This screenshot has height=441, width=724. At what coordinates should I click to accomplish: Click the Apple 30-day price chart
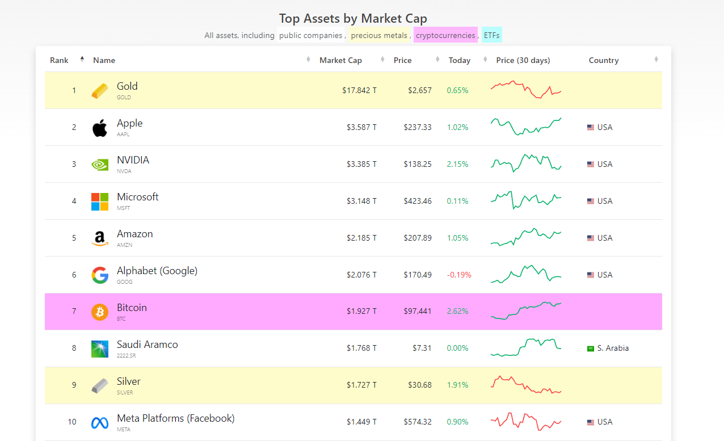pyautogui.click(x=526, y=127)
